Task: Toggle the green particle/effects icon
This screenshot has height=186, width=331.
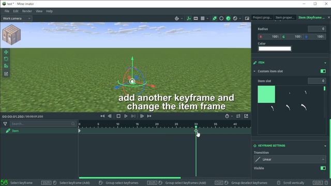Action: click(x=215, y=19)
